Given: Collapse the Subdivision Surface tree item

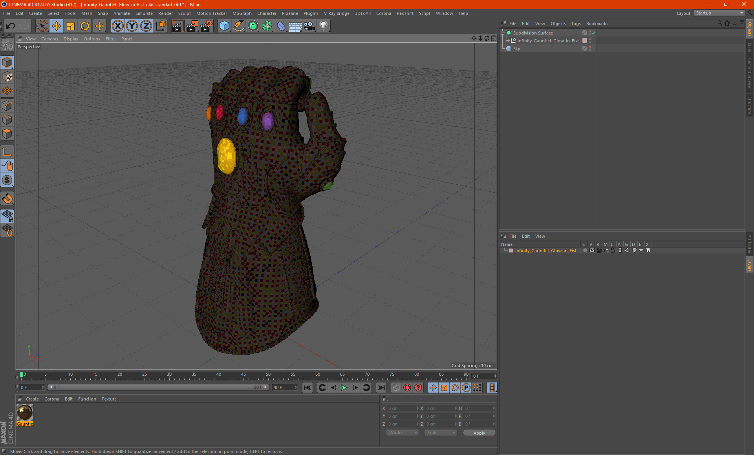Looking at the screenshot, I should pos(503,33).
